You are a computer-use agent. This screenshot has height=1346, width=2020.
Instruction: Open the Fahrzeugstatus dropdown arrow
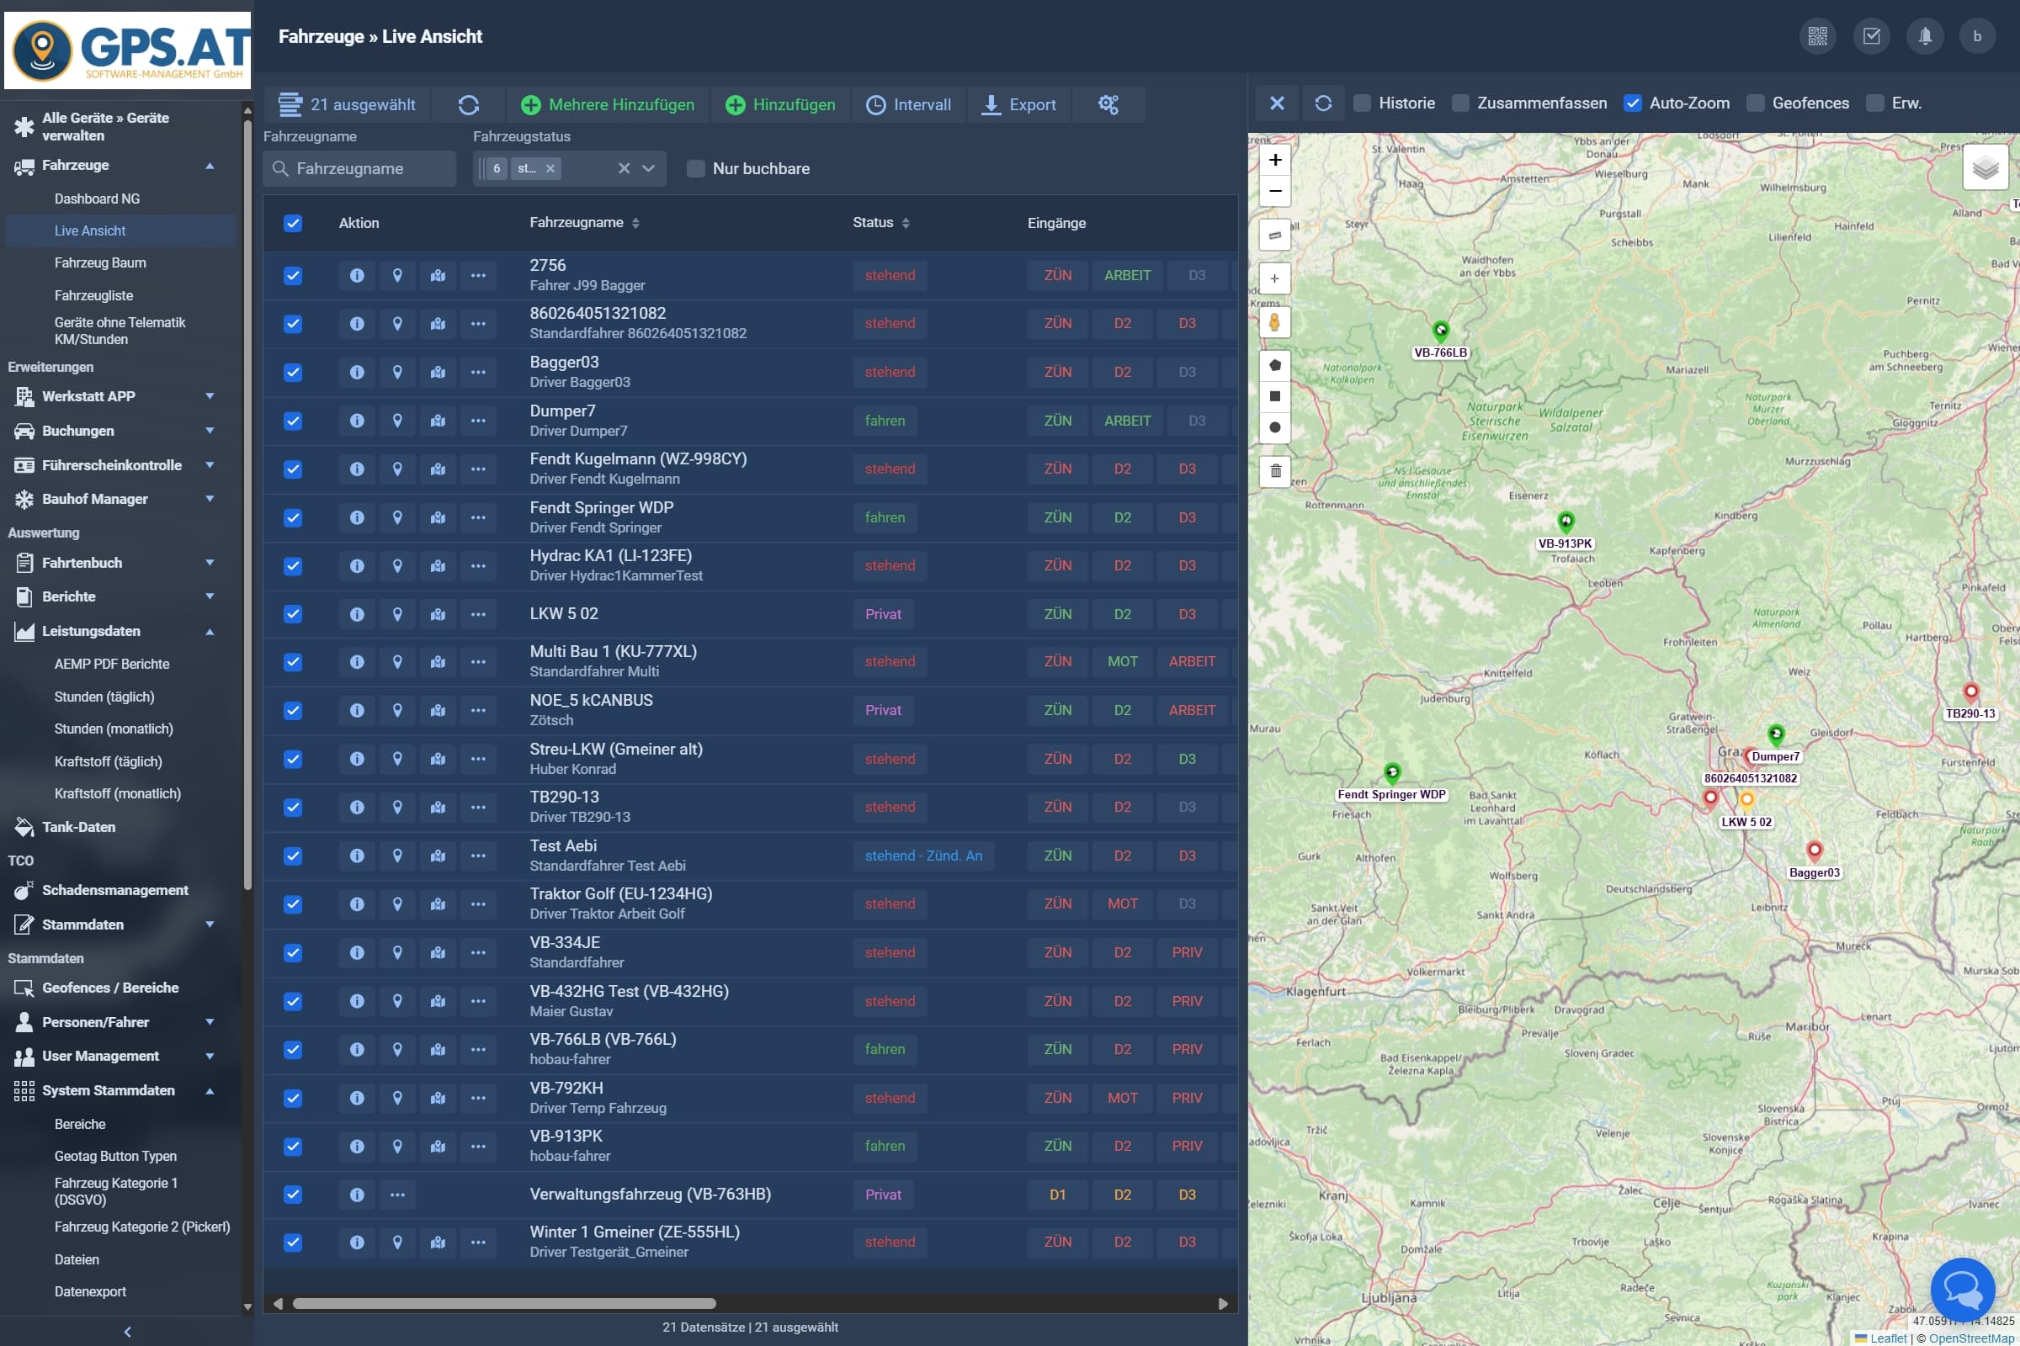(648, 168)
